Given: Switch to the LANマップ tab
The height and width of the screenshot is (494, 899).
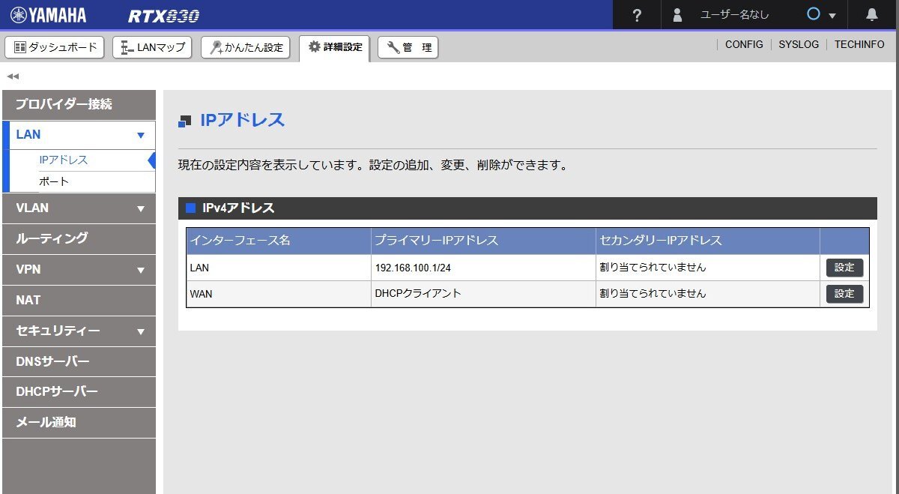Looking at the screenshot, I should (x=152, y=46).
